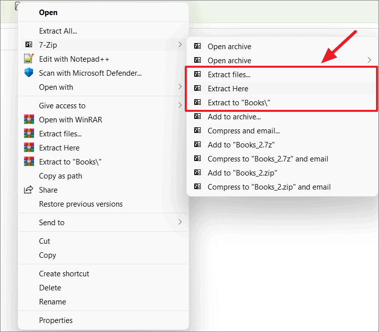
Task: Expand the 7-Zip submenu arrow
Action: pos(180,44)
